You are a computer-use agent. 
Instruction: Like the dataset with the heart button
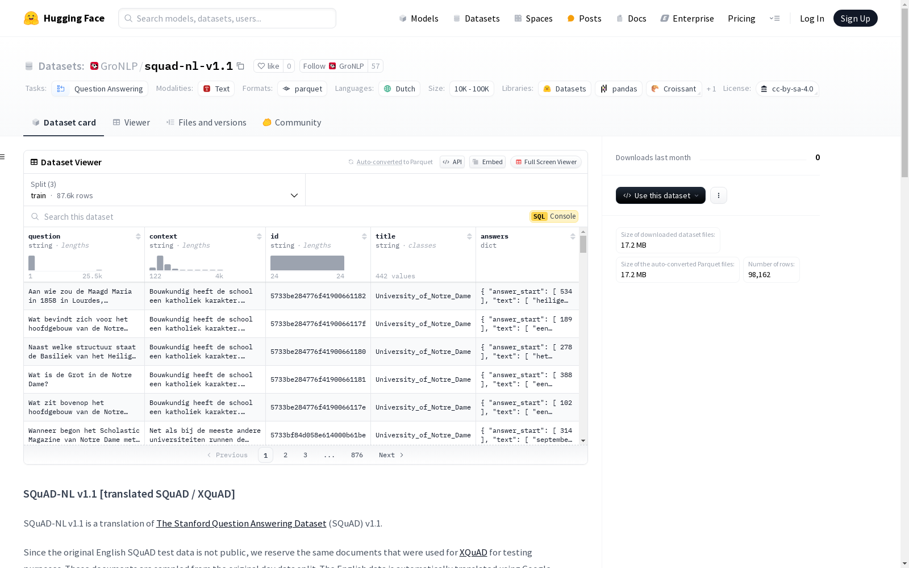pos(268,66)
